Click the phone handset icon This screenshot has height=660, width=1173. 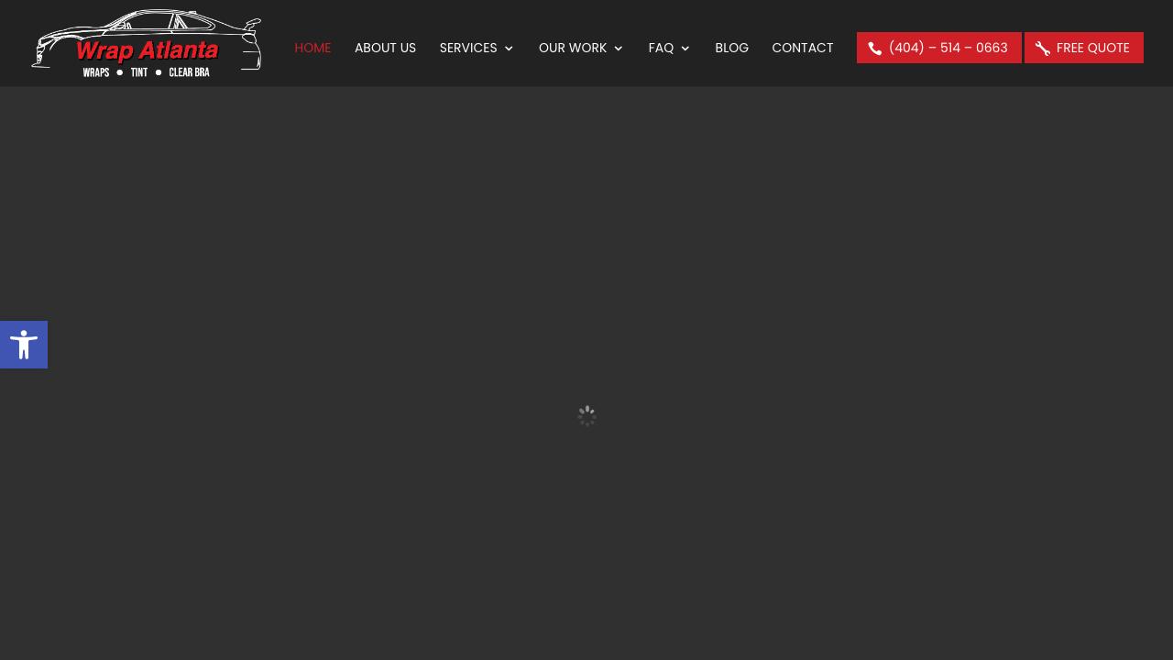tap(875, 49)
